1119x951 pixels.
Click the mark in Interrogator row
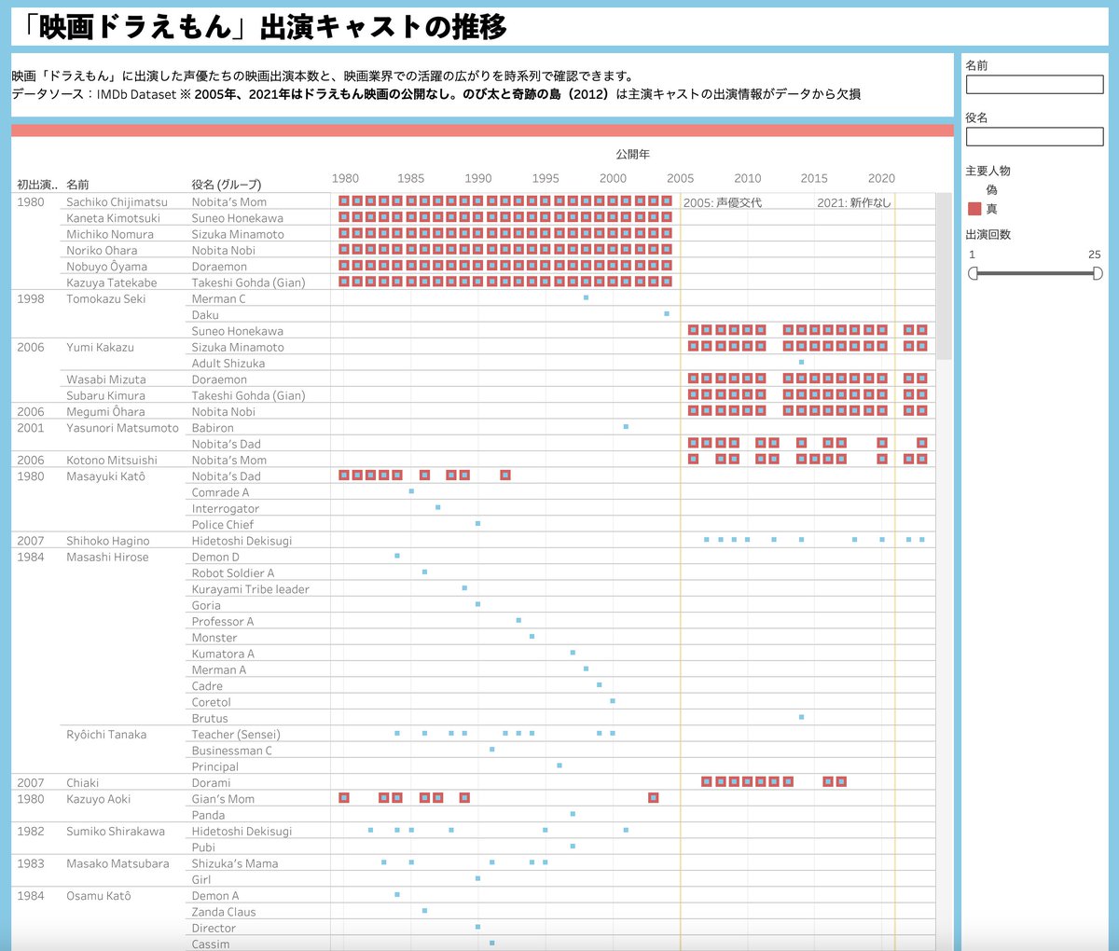click(437, 507)
